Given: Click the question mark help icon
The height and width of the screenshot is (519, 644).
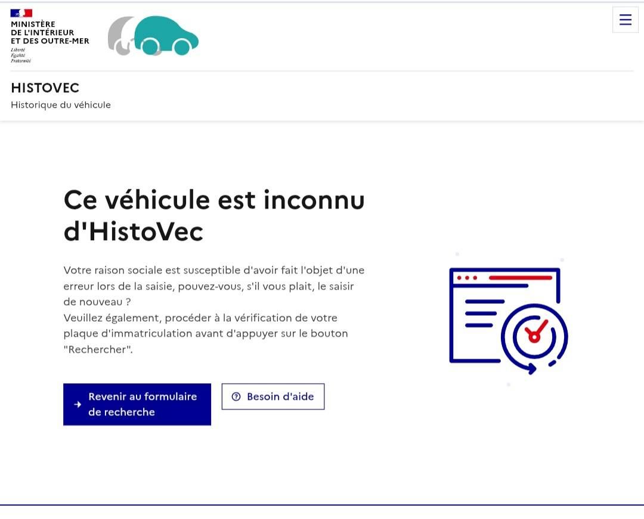Looking at the screenshot, I should [x=236, y=396].
